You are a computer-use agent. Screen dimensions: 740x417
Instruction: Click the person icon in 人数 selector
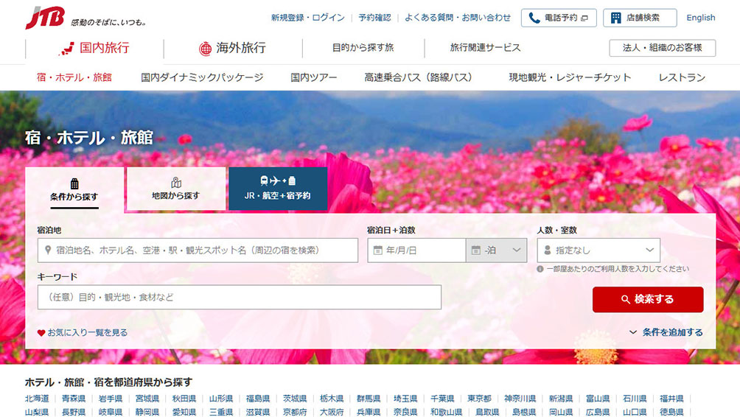coord(548,250)
